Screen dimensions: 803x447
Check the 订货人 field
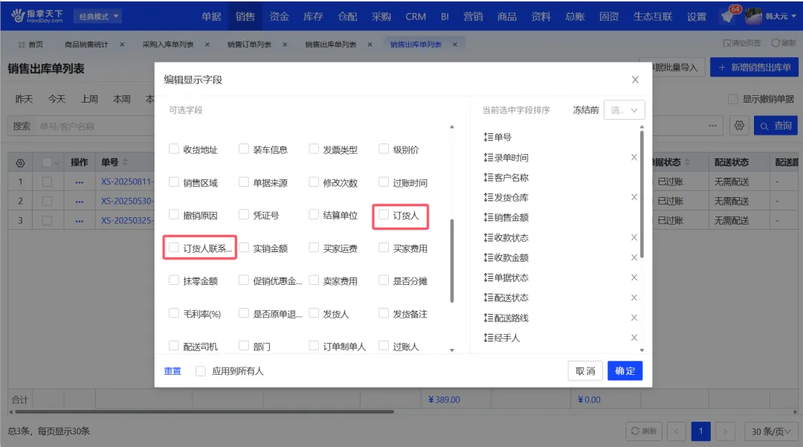click(x=384, y=215)
